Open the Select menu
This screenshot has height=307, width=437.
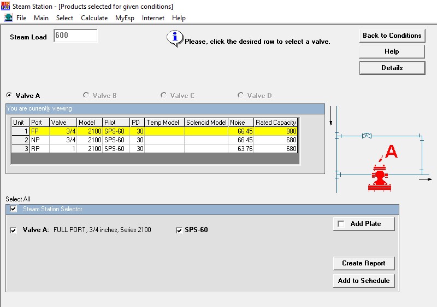pos(64,18)
